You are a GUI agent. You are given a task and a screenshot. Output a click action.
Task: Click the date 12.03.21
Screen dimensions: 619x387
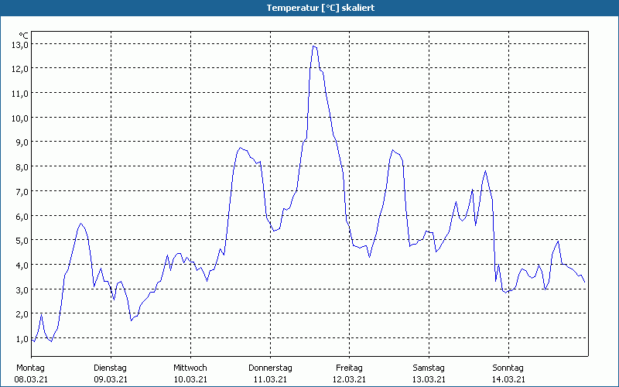coord(350,380)
